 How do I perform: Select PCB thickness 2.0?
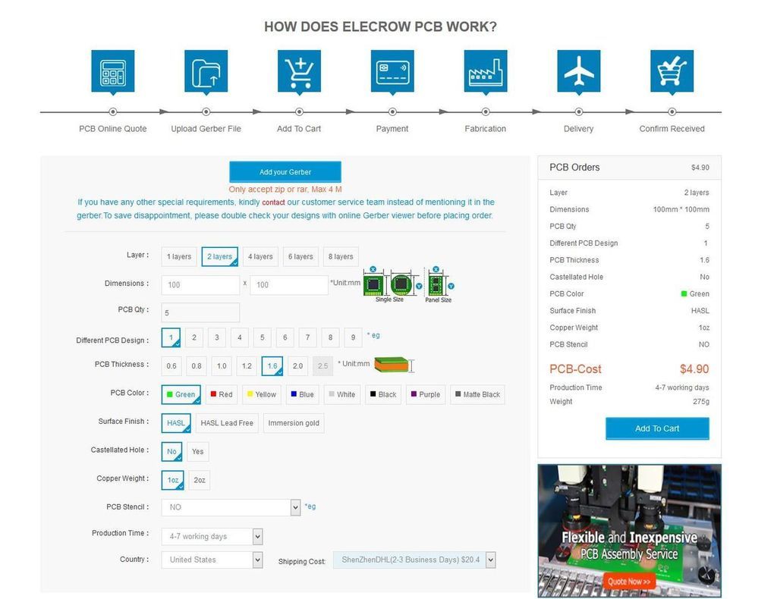tap(297, 365)
